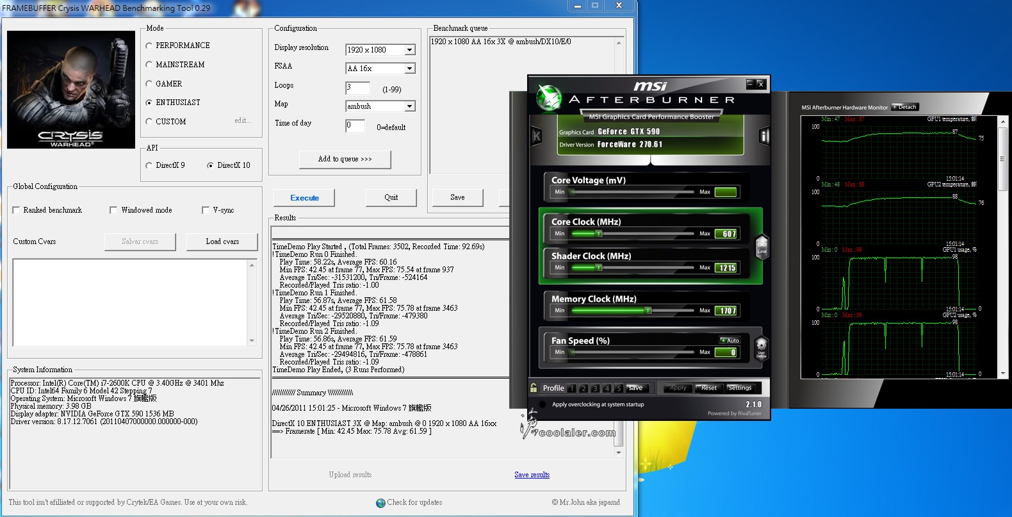Select profile slot 1 in Afterburner

571,388
